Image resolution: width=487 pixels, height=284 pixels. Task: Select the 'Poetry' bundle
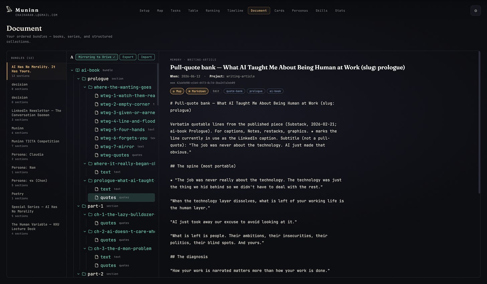click(36, 196)
